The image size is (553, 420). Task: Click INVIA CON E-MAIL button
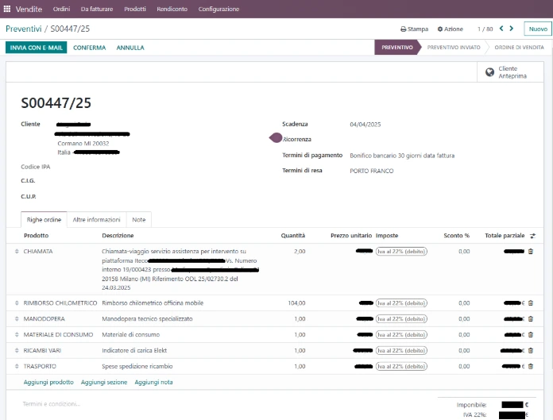[36, 48]
